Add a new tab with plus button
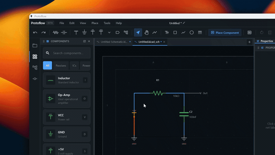275x155 pixels. tap(250, 42)
